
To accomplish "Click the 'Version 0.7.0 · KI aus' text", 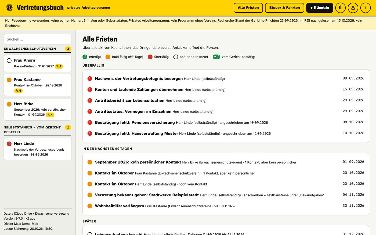I will click(19, 219).
